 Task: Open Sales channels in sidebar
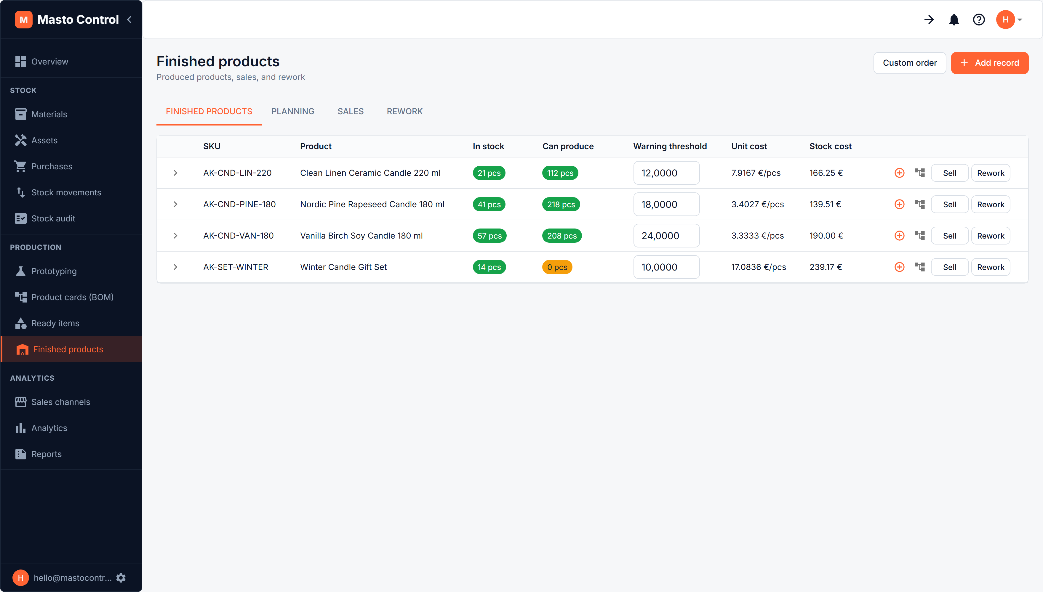[71, 402]
